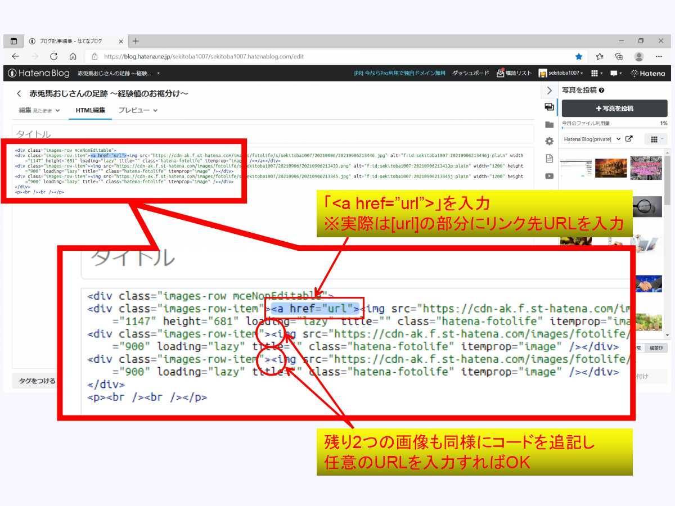Open Hatena Blog(private) folder dropdown

[x=592, y=139]
